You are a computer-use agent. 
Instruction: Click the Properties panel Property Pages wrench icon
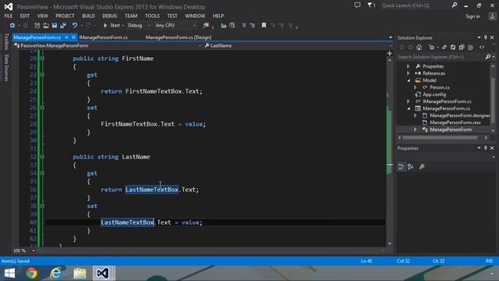coord(422,166)
